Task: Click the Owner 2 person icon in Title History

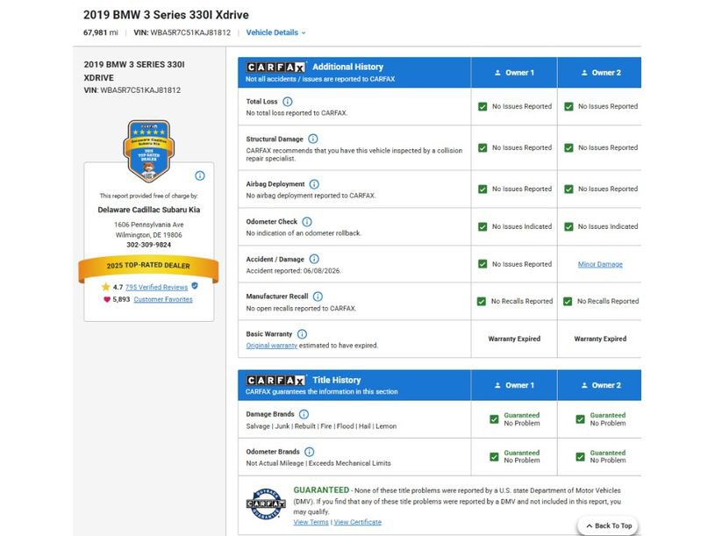Action: pos(584,385)
